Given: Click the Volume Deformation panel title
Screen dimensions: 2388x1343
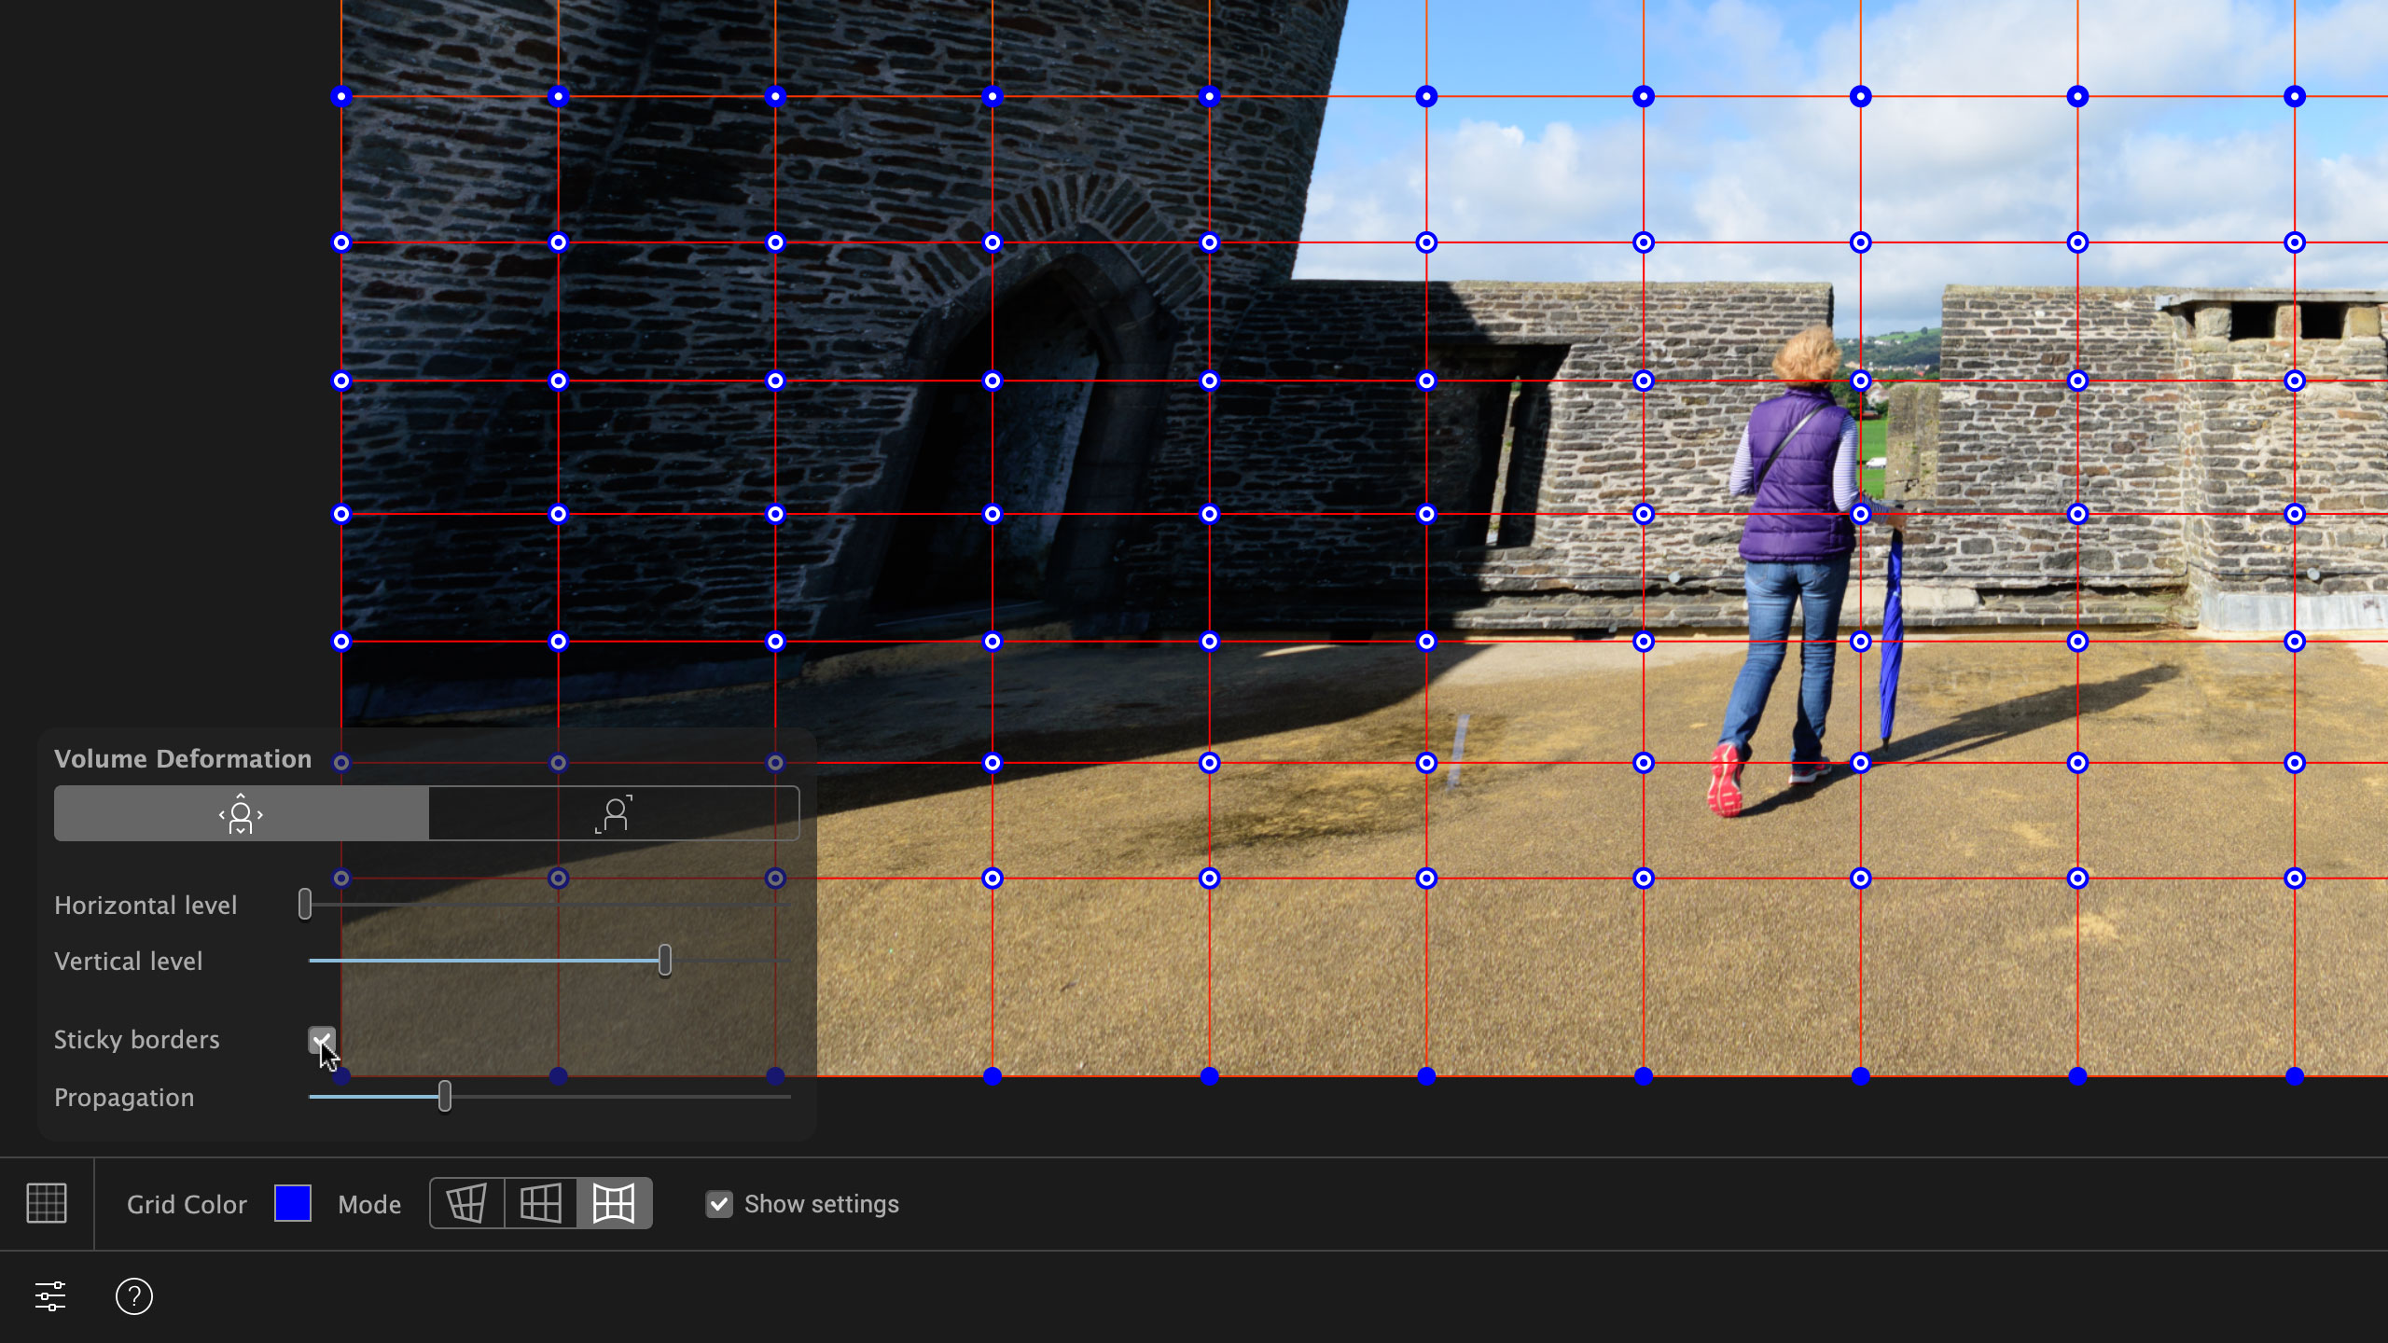Looking at the screenshot, I should pos(183,758).
